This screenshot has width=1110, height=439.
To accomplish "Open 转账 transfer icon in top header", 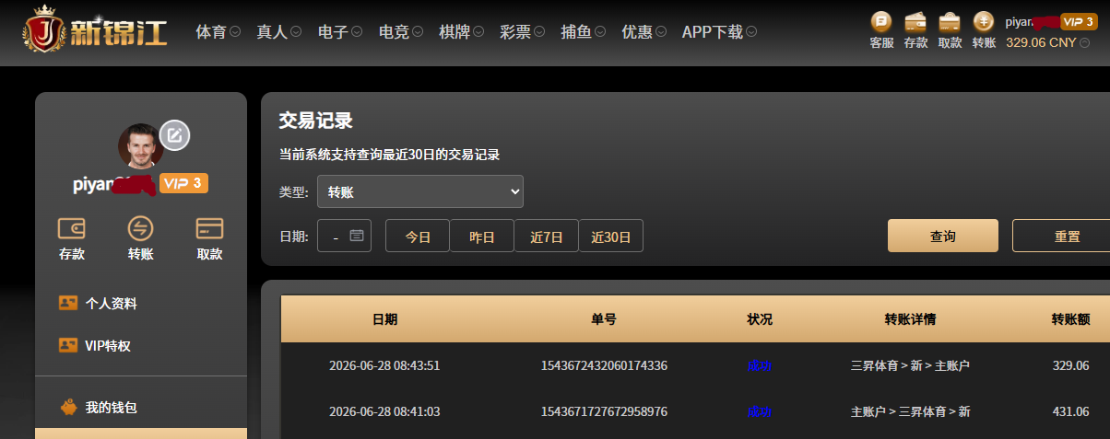I will [984, 21].
